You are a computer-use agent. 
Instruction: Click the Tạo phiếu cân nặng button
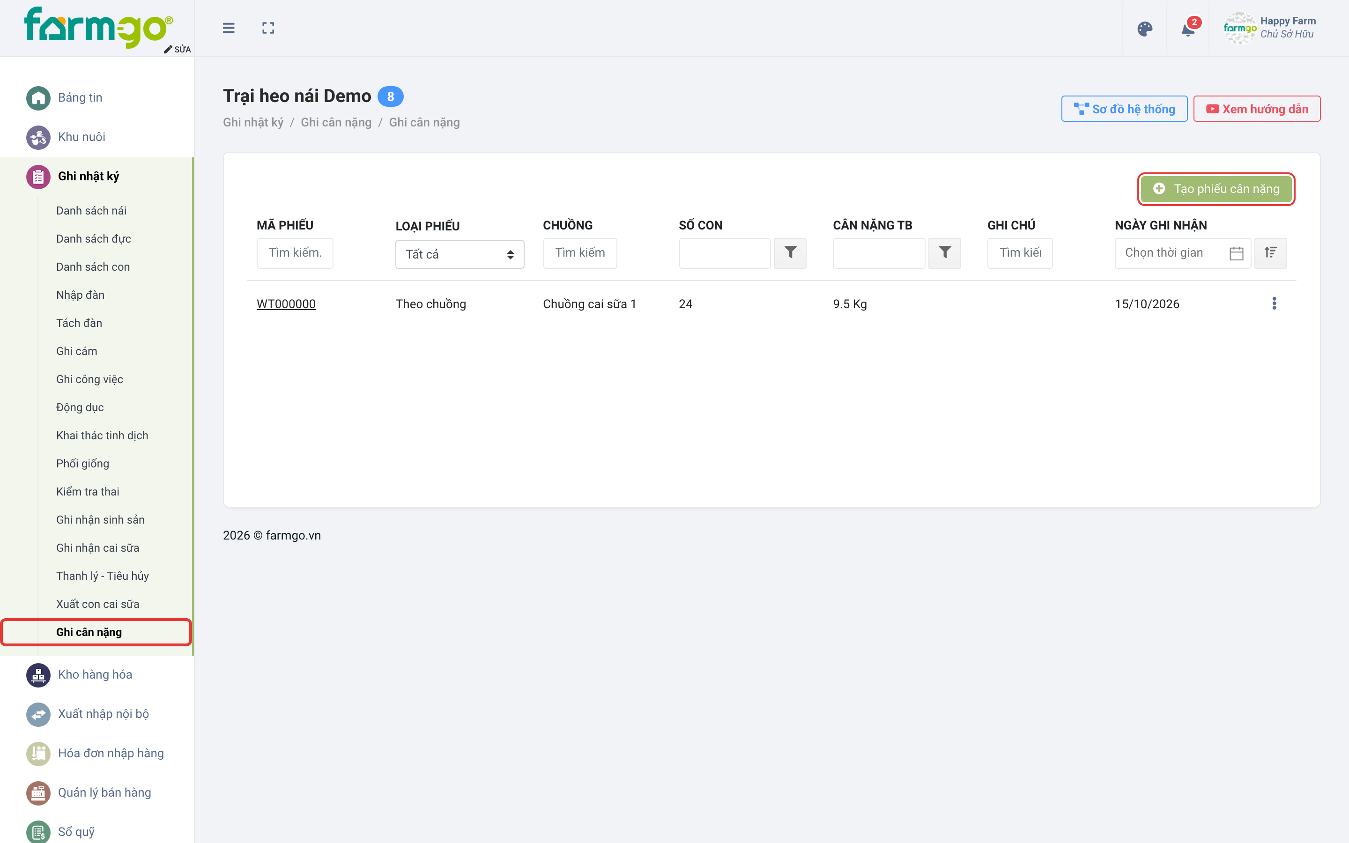click(x=1216, y=189)
